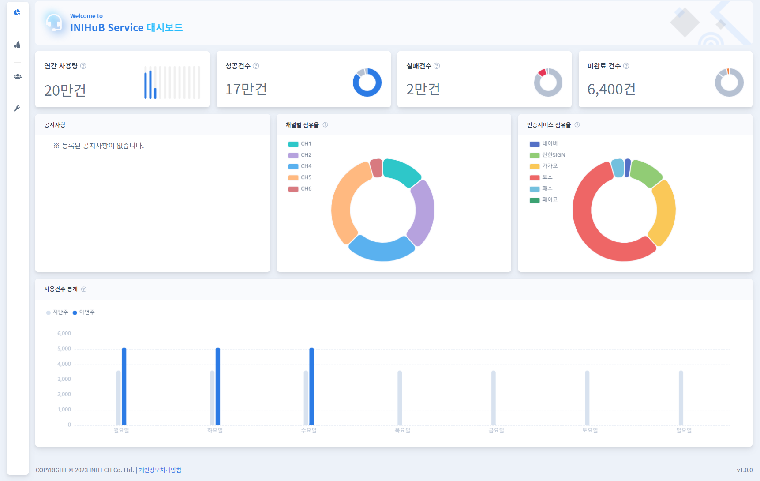The width and height of the screenshot is (760, 481).
Task: Click the 6,400건 incomplete count value
Action: [x=611, y=89]
